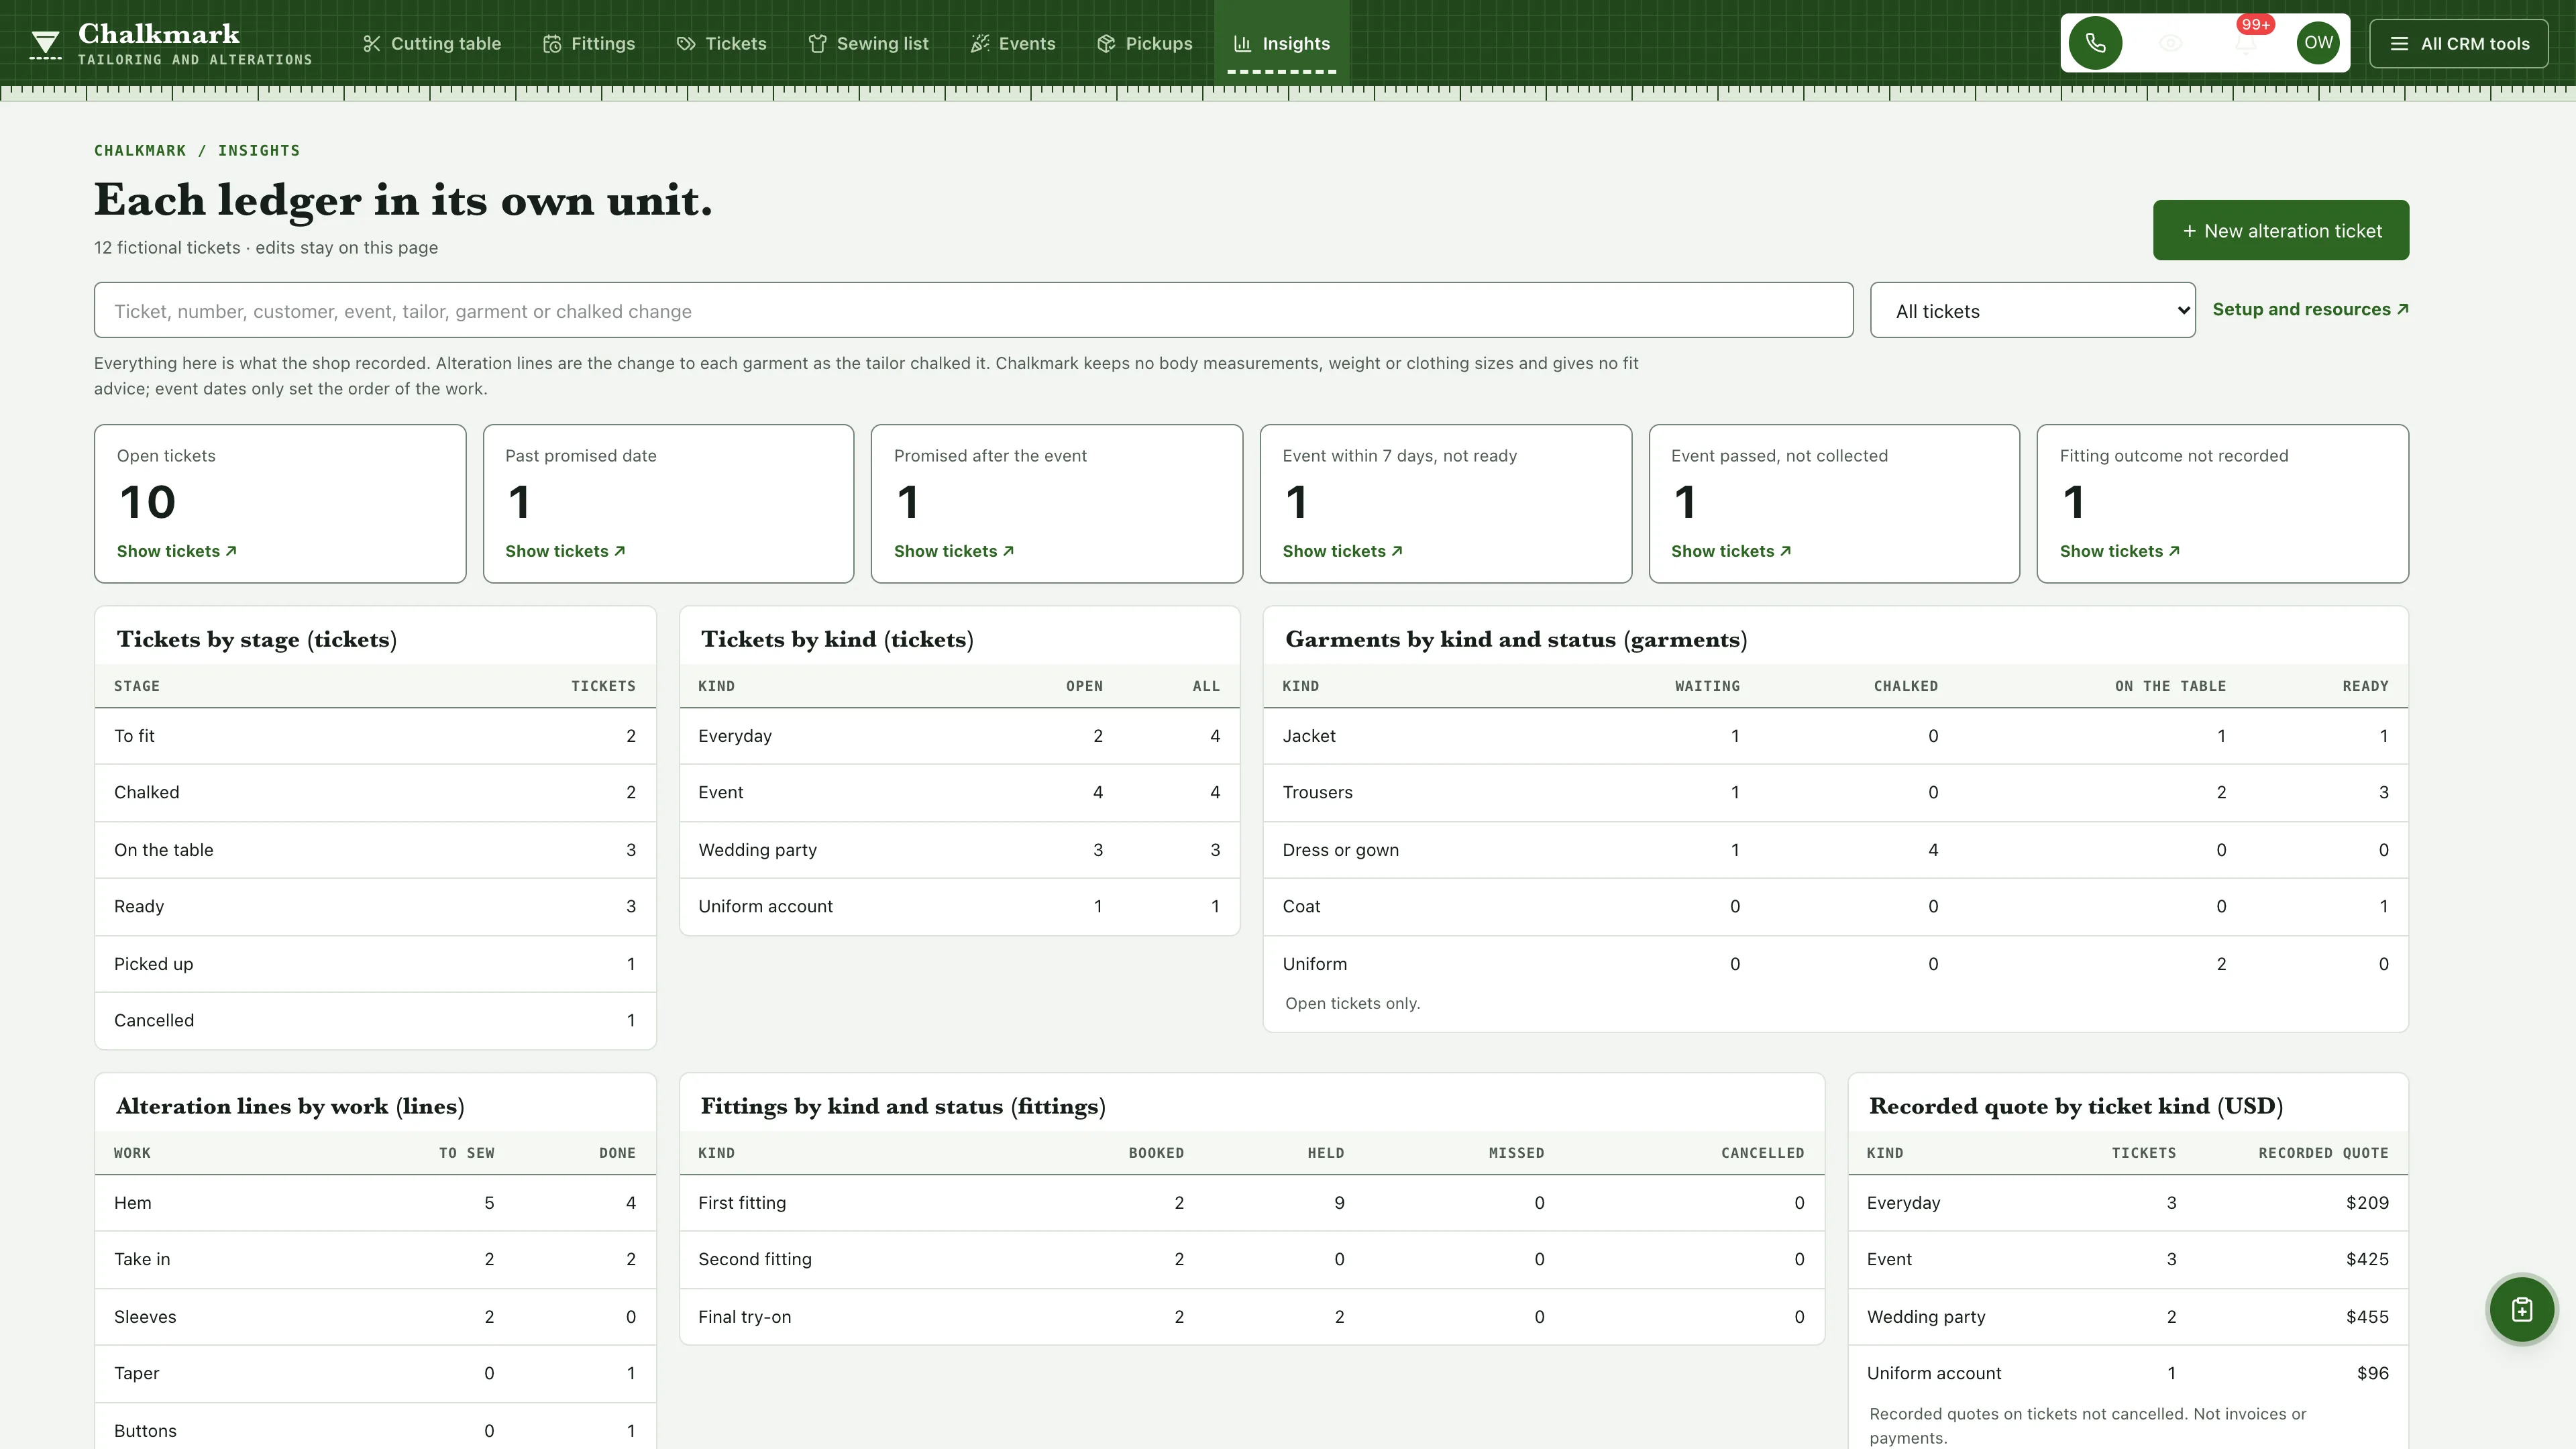
Task: Click the 'Cancelled' stage row
Action: 375,1020
